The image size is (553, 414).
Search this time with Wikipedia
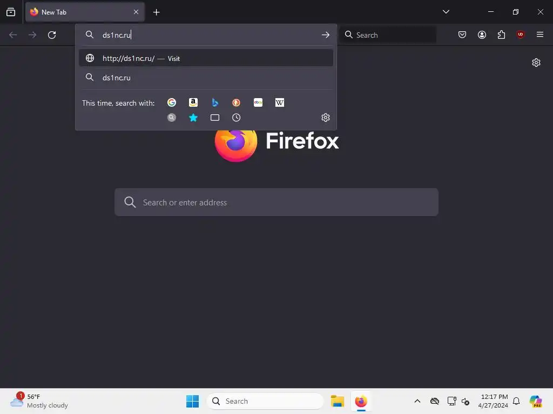coord(280,102)
